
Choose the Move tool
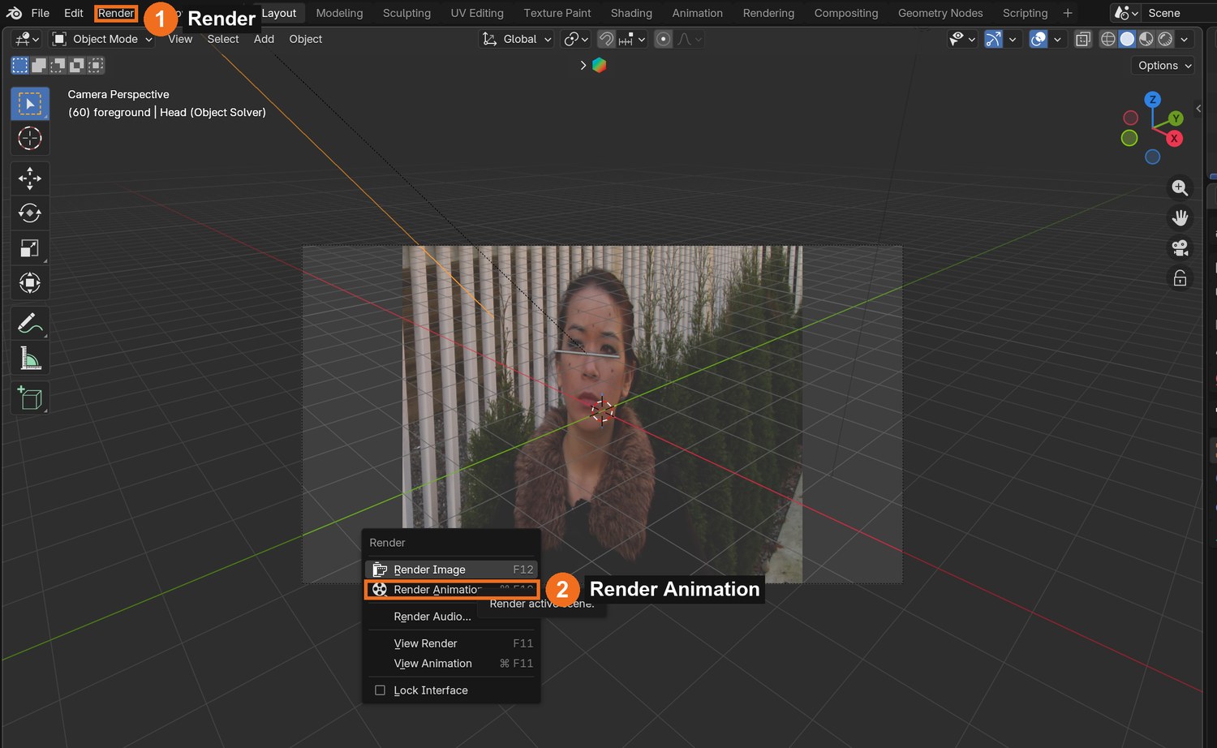30,178
